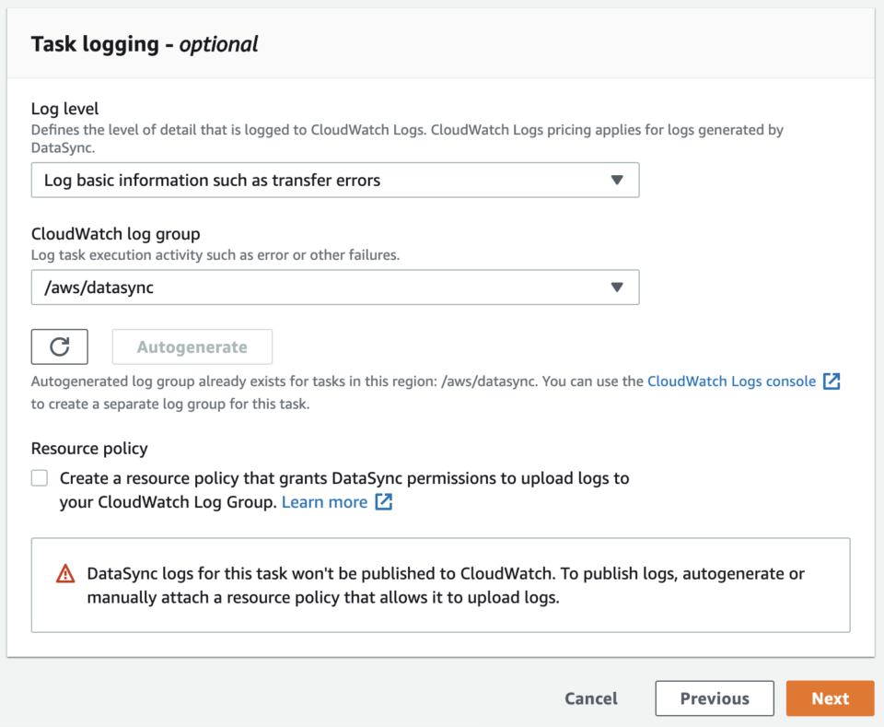This screenshot has width=884, height=727.
Task: Click the external link icon beside CloudWatch Logs console
Action: point(832,381)
